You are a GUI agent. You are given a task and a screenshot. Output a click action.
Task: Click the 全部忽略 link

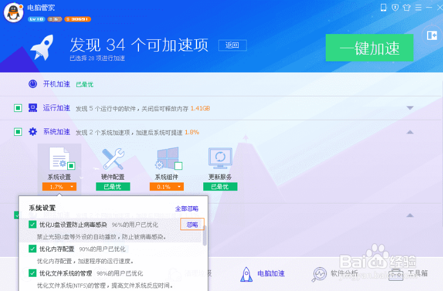(187, 209)
